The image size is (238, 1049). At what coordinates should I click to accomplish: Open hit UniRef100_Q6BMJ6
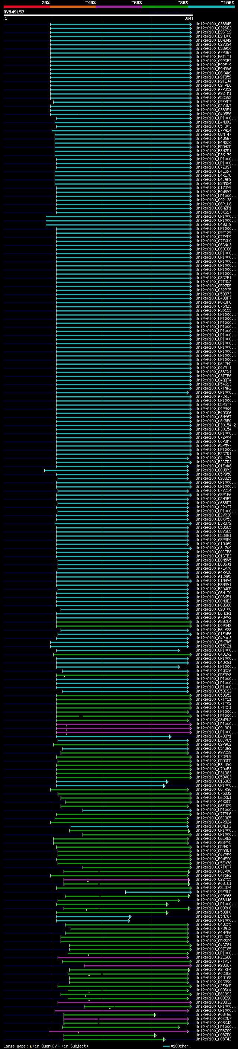click(x=213, y=901)
